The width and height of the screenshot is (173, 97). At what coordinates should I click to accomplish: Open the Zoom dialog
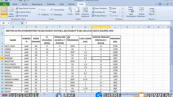click(70, 11)
